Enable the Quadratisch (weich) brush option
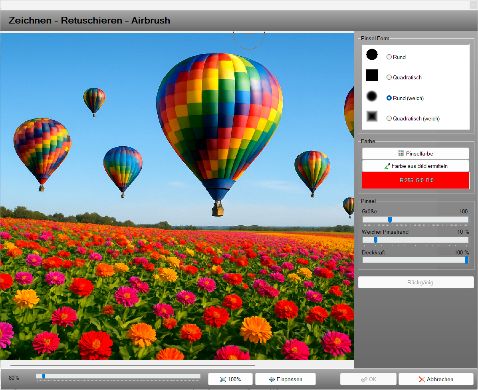 [x=389, y=118]
